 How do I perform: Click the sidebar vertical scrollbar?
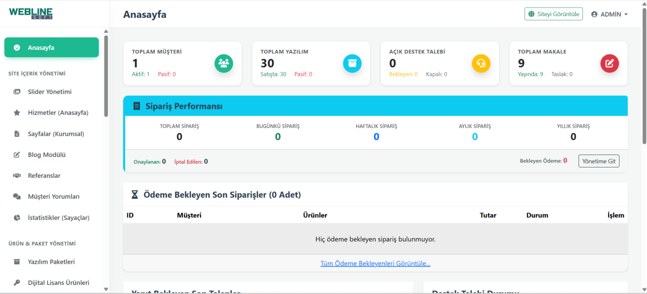106,75
